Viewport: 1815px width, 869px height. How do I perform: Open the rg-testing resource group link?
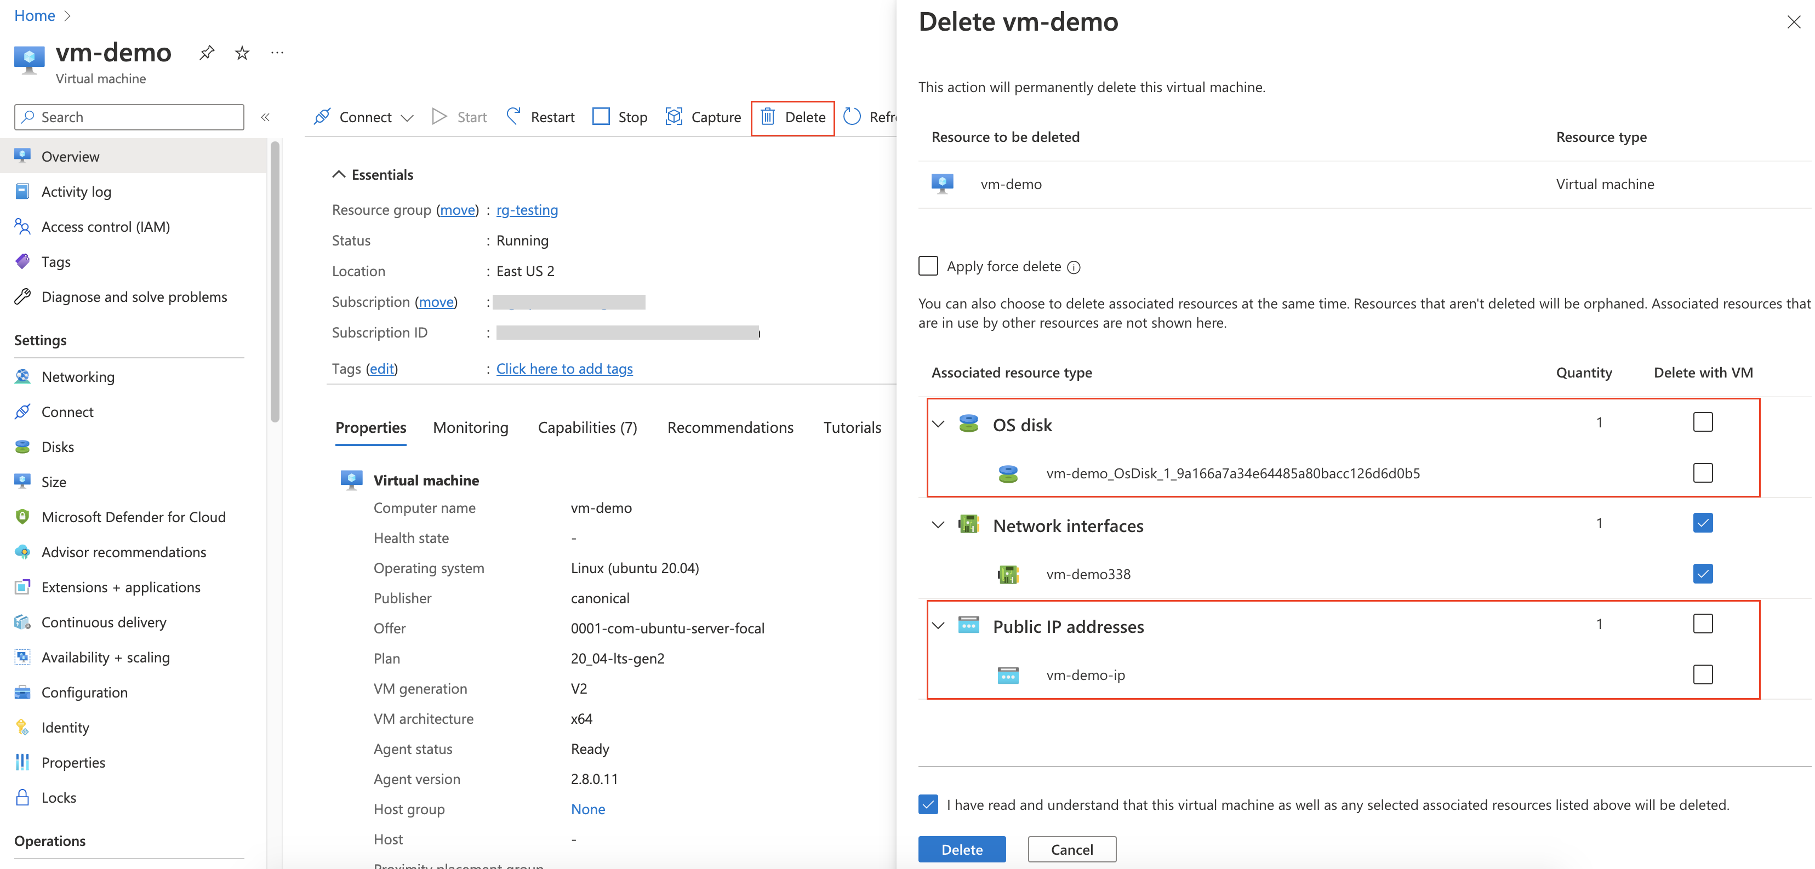click(526, 210)
